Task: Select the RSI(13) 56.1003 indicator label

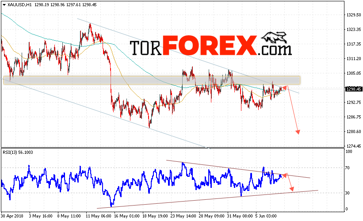Action: pyautogui.click(x=18, y=152)
